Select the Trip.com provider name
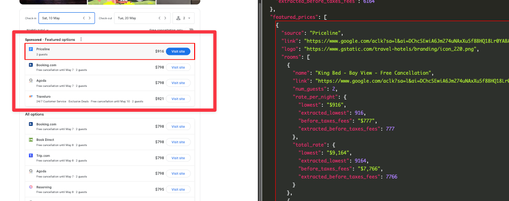This screenshot has height=201, width=509. (x=43, y=155)
